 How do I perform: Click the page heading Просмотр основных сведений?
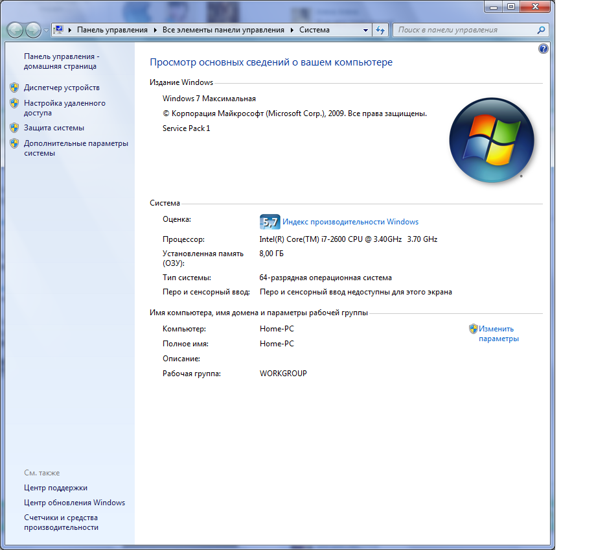[271, 62]
